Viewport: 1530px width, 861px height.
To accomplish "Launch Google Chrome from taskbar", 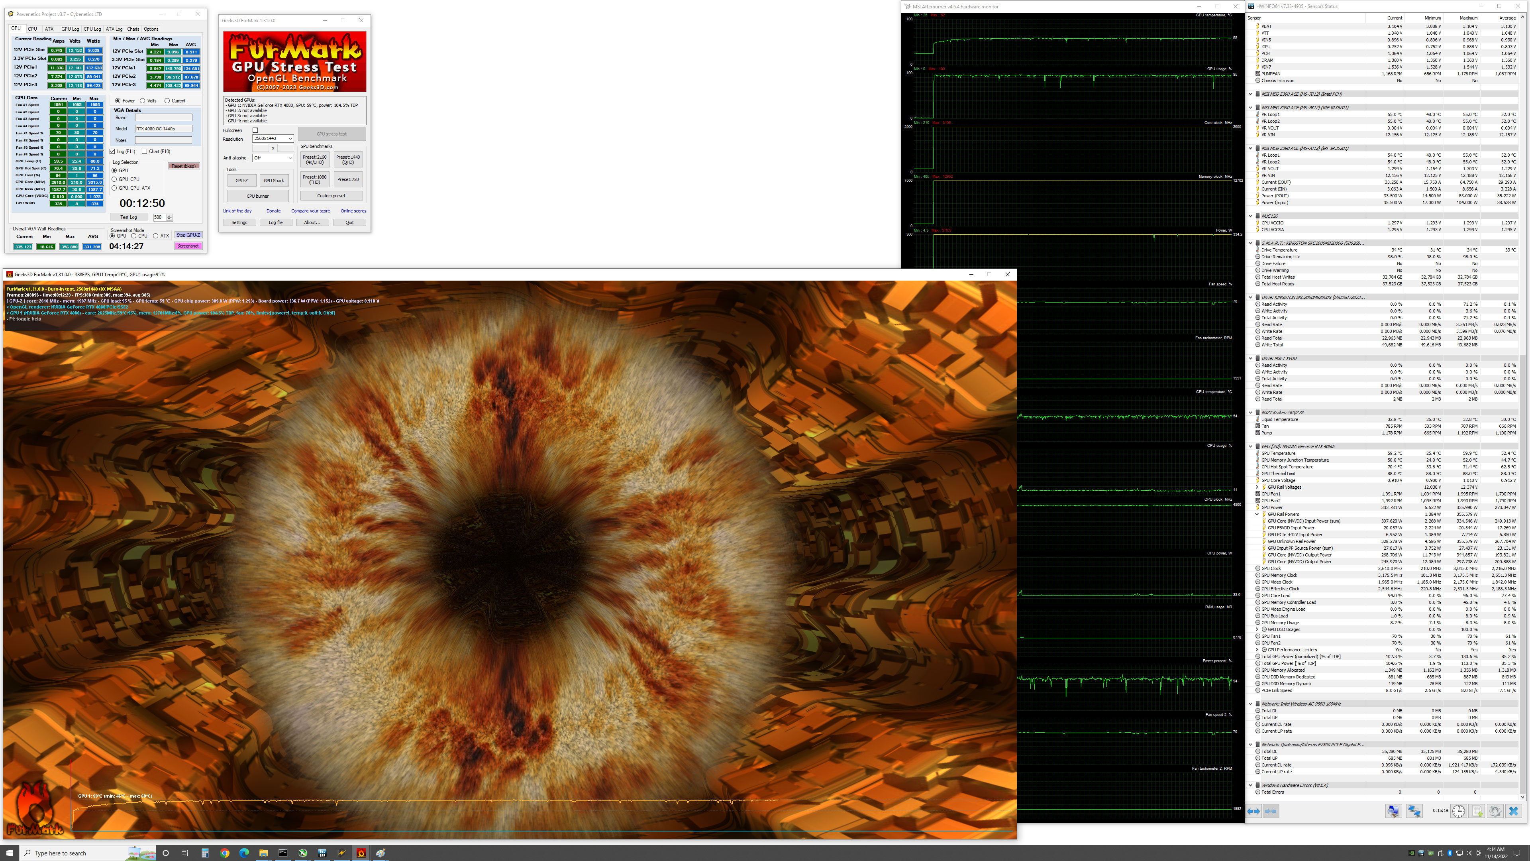I will click(x=224, y=853).
